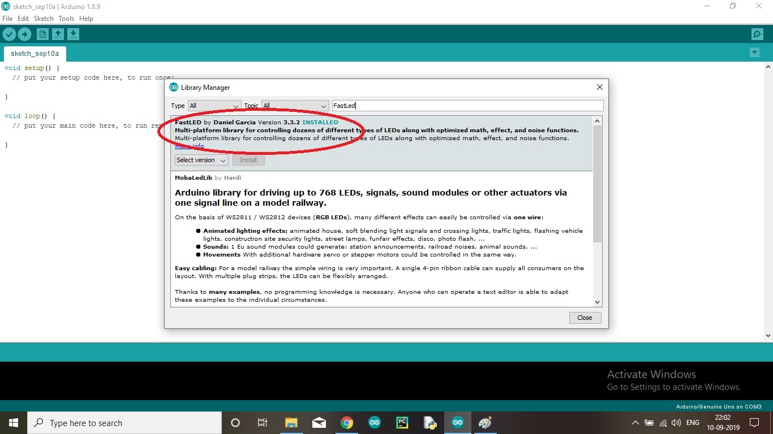
Task: Click the Arduino taskbar icon next to Chrome
Action: pyautogui.click(x=374, y=423)
